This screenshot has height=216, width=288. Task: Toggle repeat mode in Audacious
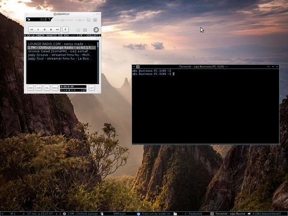85,30
